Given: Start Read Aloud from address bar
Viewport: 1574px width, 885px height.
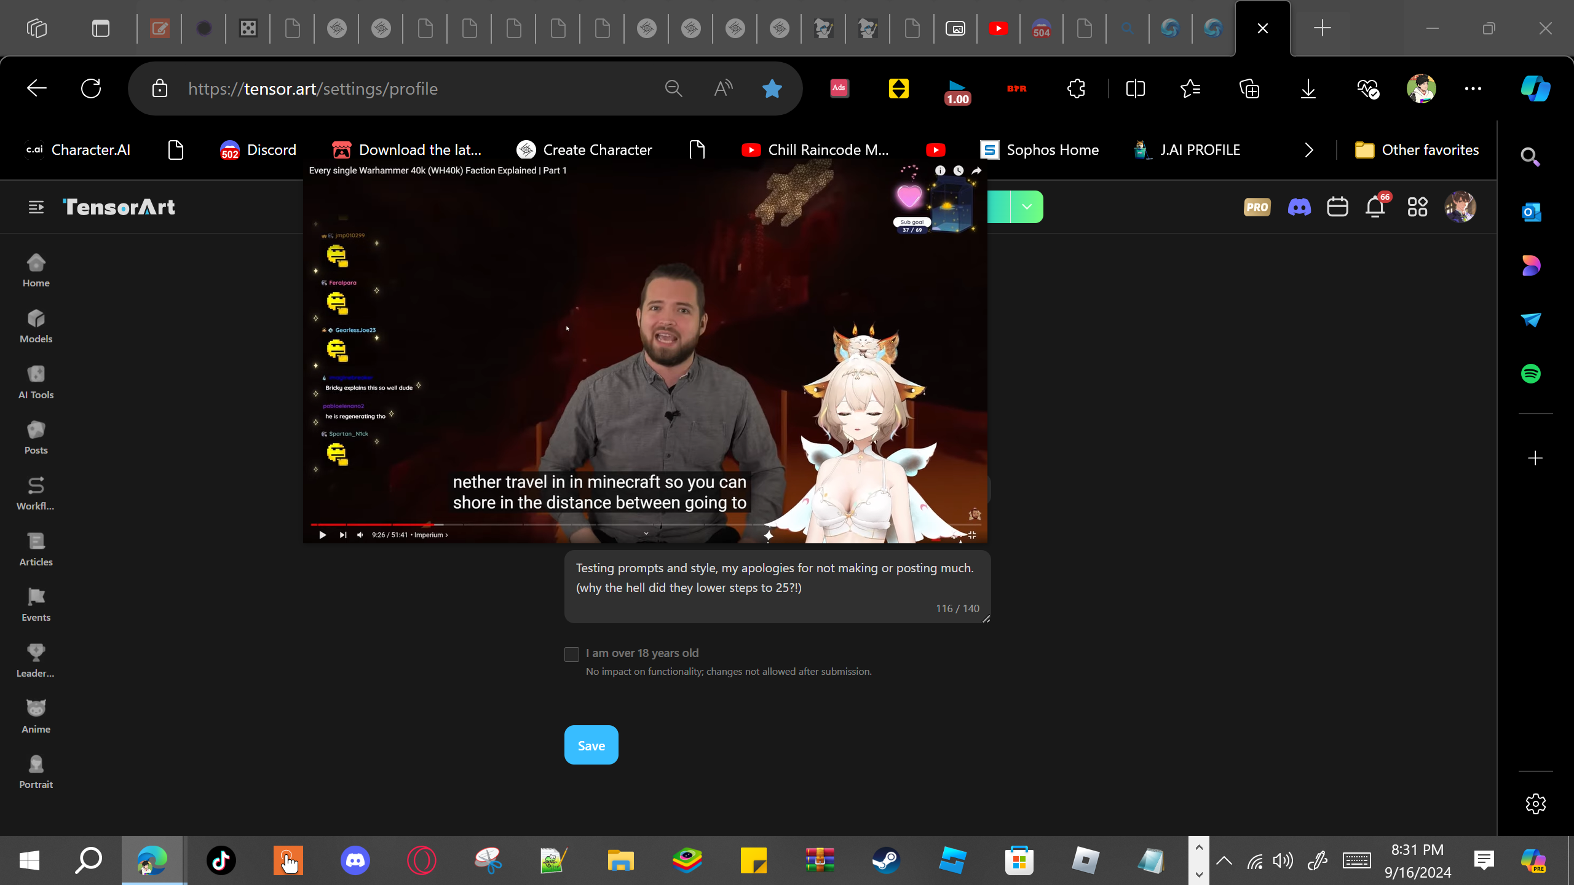Looking at the screenshot, I should tap(723, 88).
